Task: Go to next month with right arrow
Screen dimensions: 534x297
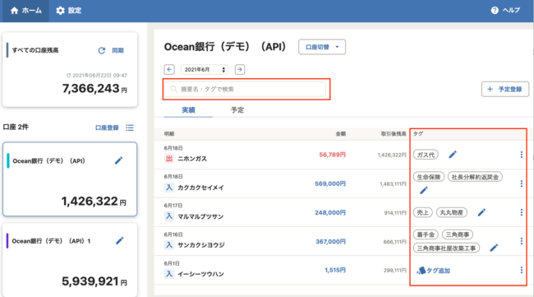Action: [x=240, y=70]
